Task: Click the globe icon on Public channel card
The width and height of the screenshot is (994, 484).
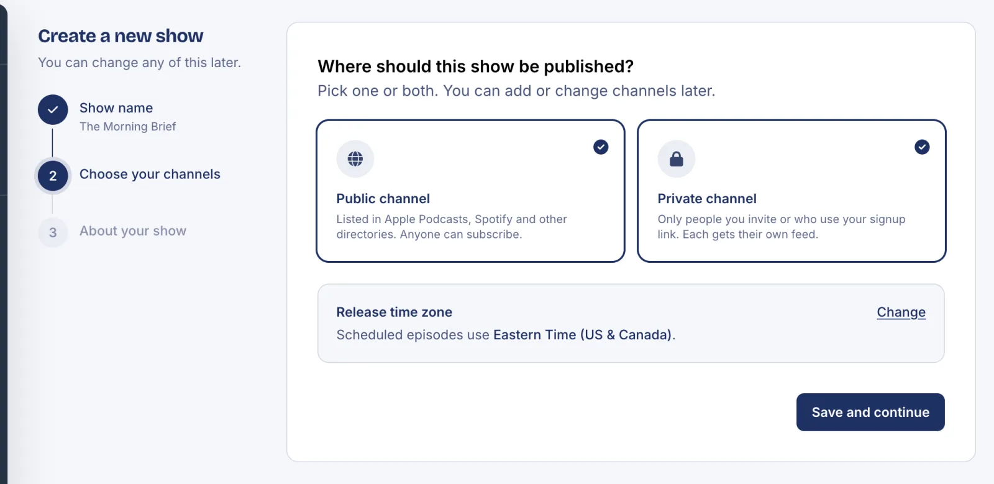Action: (x=355, y=159)
